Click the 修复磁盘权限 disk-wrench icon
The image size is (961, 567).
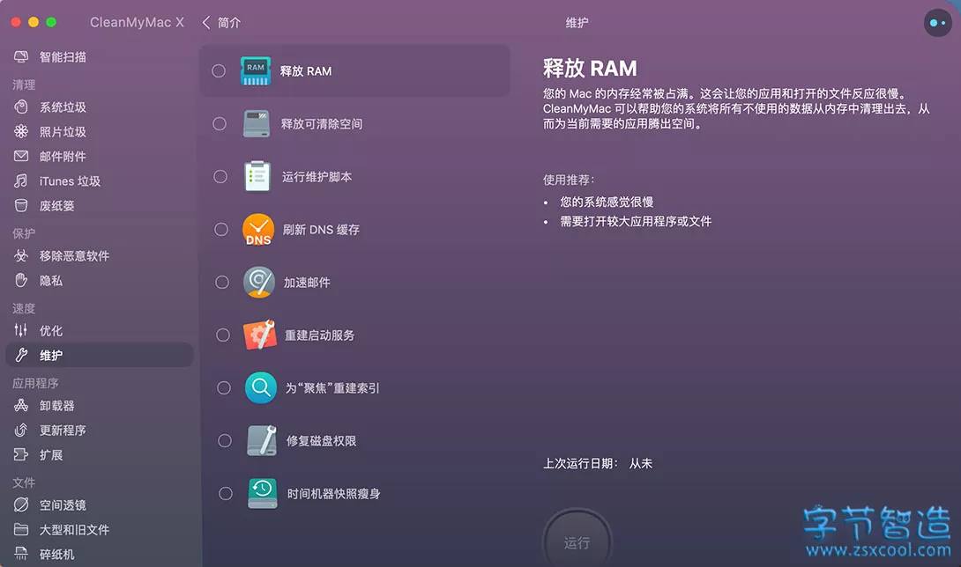262,440
